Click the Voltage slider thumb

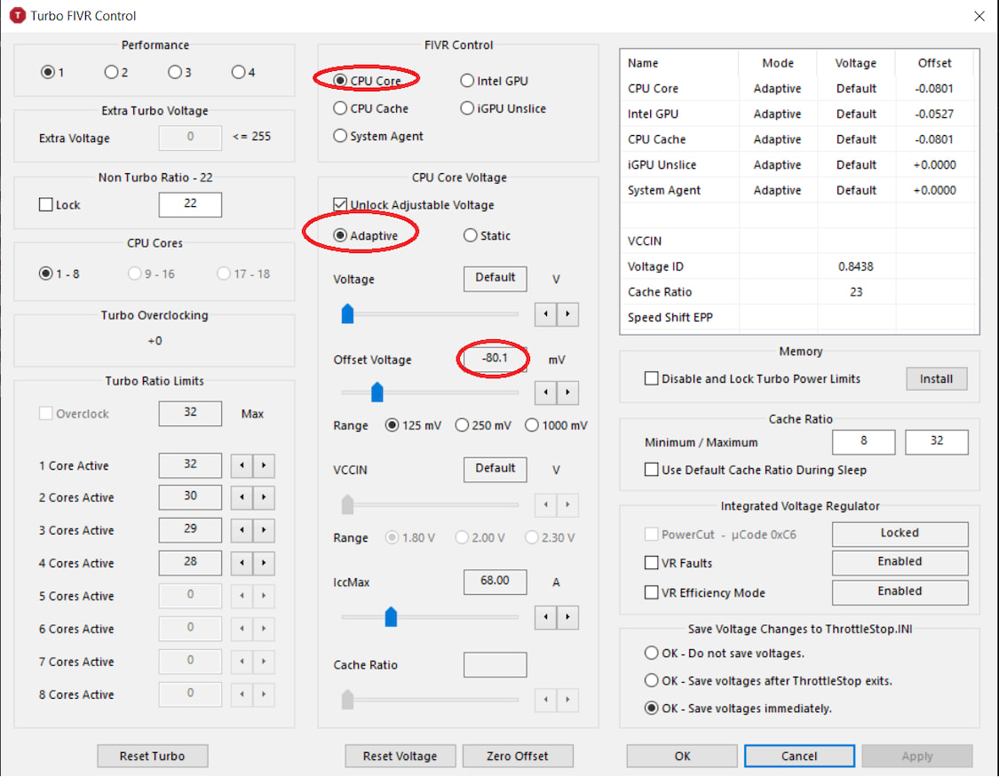coord(347,314)
